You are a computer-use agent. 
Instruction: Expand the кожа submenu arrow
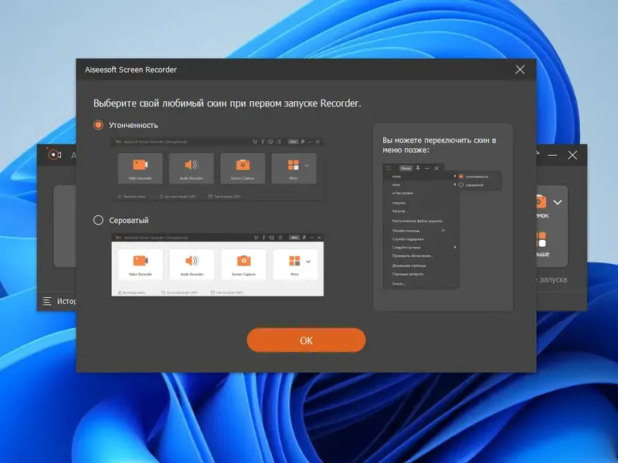454,175
